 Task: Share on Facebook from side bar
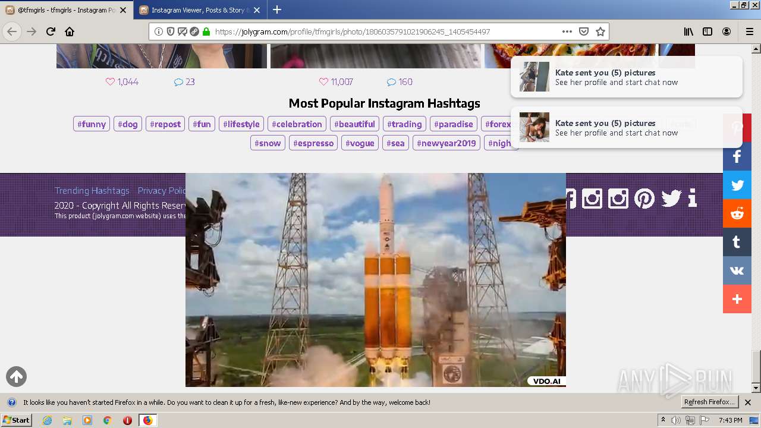(737, 157)
